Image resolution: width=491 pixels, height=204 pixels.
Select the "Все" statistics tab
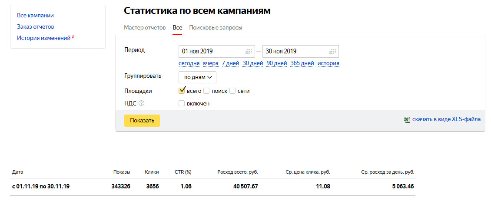[x=177, y=28]
